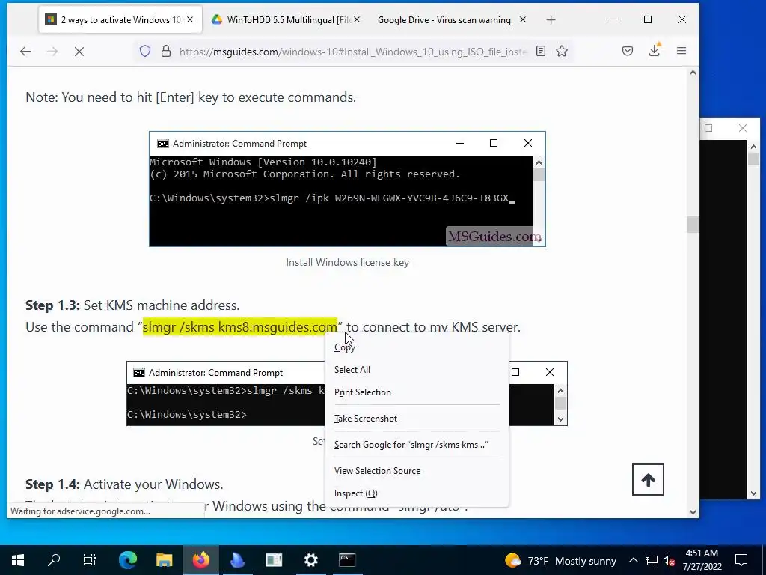Image resolution: width=766 pixels, height=575 pixels.
Task: Toggle reader view icon
Action: [x=541, y=51]
